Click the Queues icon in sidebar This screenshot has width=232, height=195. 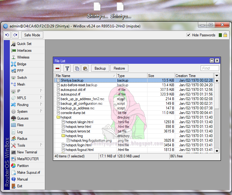tap(14, 118)
